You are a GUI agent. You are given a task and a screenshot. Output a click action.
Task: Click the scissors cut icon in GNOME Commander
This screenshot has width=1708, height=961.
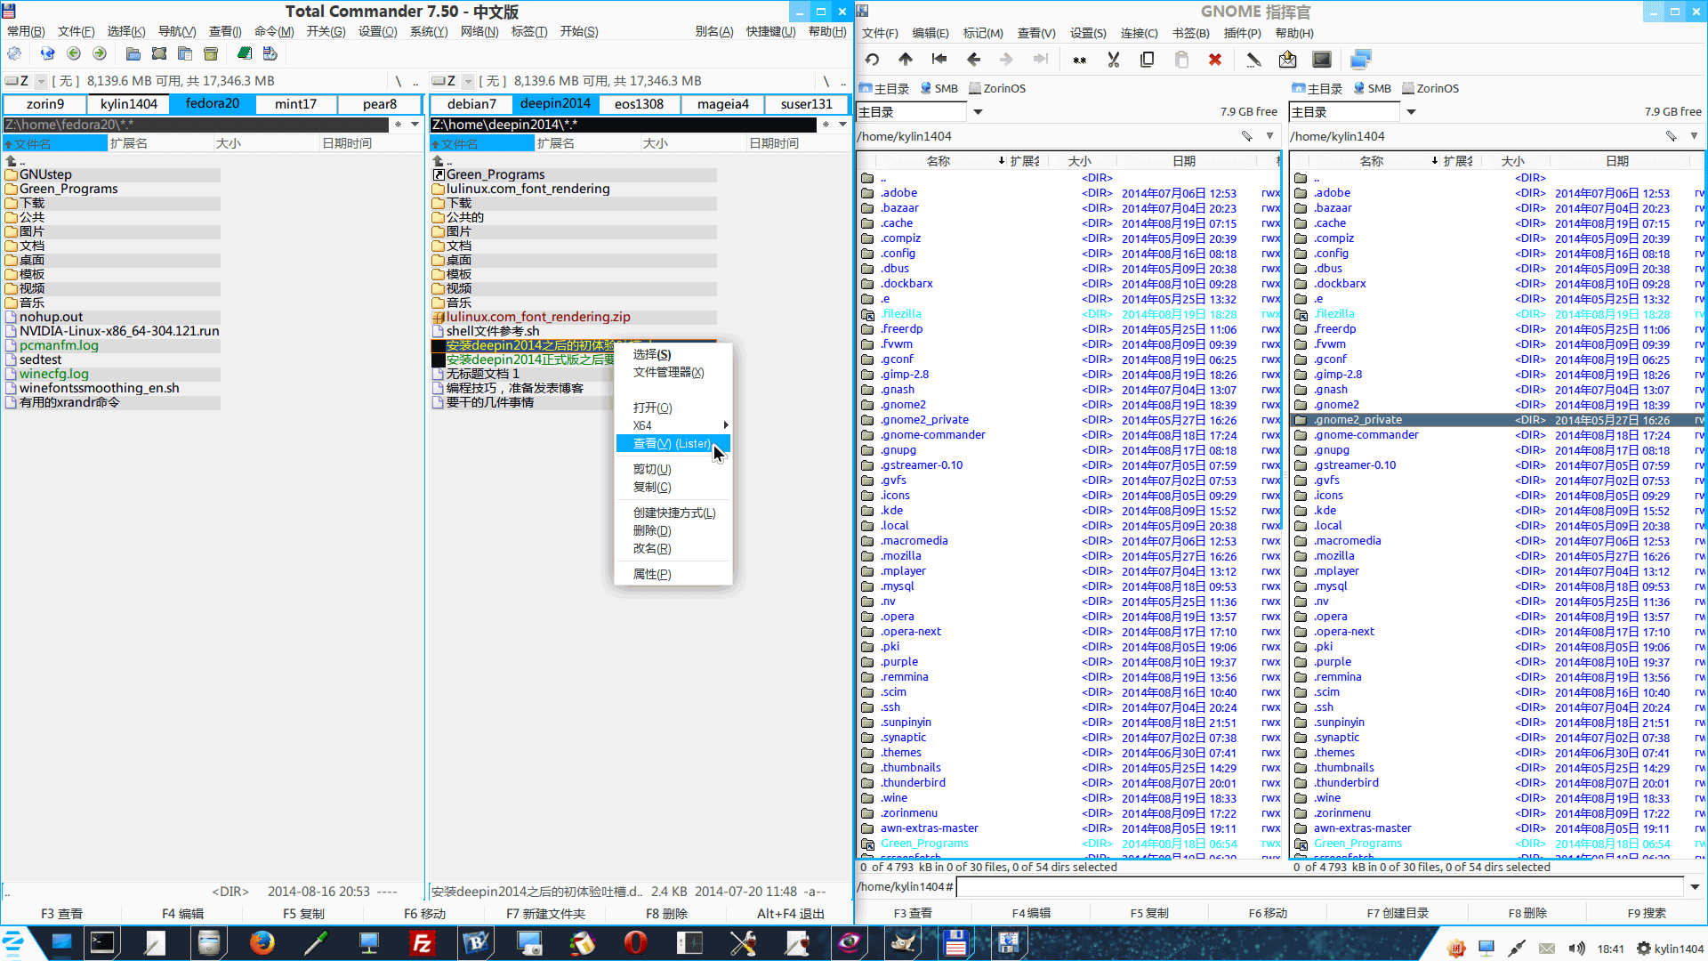click(x=1113, y=60)
